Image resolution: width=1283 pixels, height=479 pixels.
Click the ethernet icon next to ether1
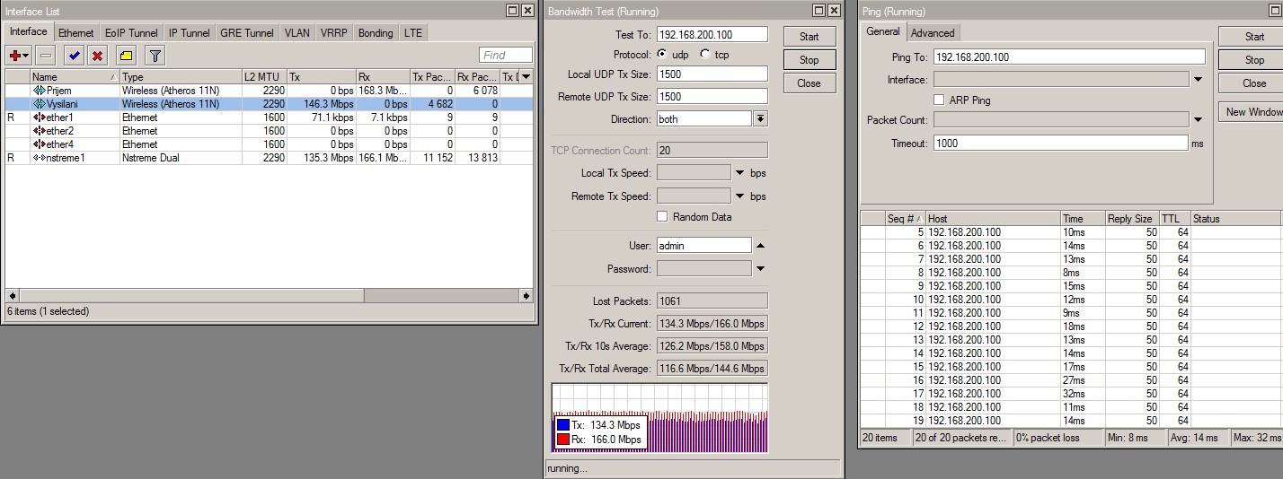click(x=39, y=118)
